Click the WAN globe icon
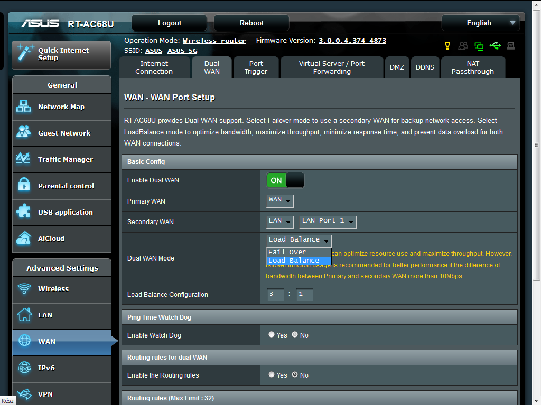The height and width of the screenshot is (405, 541). point(24,341)
